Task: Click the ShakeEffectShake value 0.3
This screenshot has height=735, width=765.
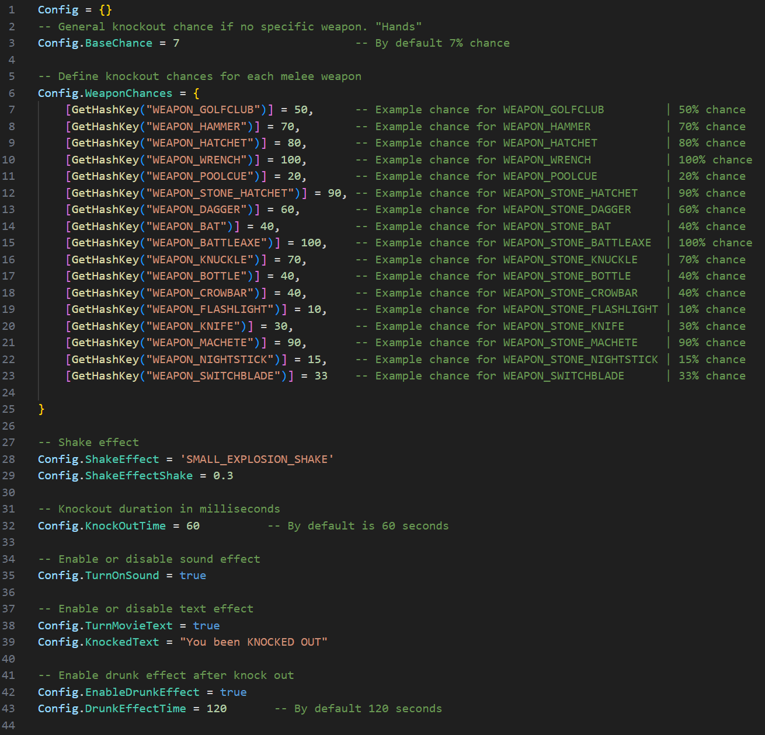Action: tap(223, 476)
